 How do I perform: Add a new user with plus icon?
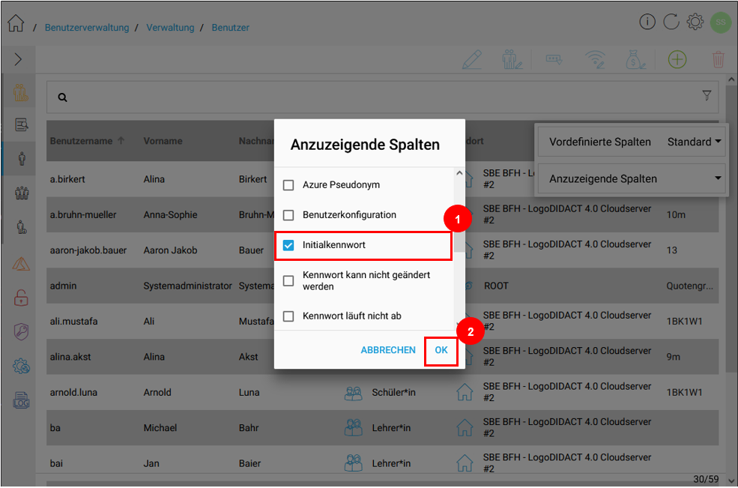677,60
